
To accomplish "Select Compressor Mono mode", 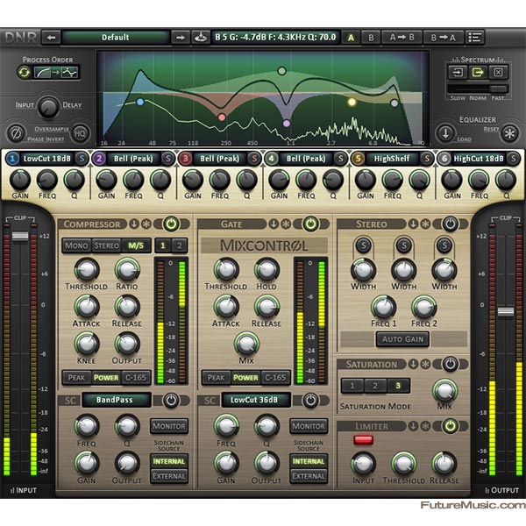I will click(x=76, y=245).
